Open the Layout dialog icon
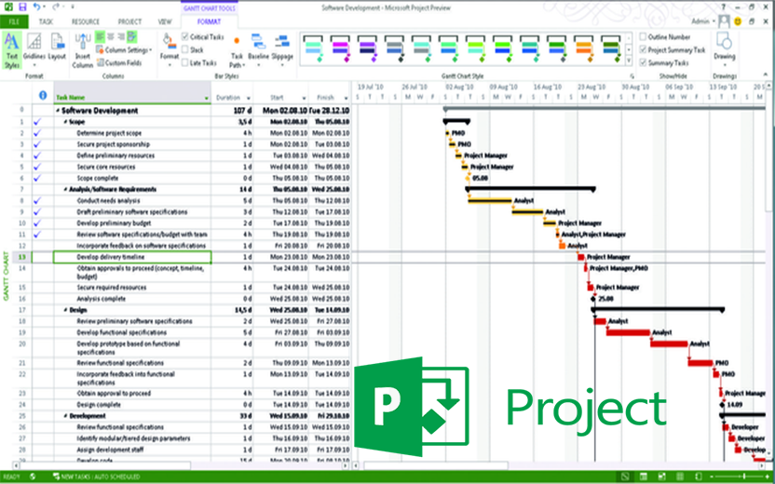Viewport: 775px width, 484px height. (58, 47)
